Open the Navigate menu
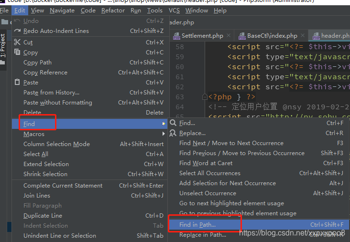Screen dimensions: 350x242 click(62, 11)
